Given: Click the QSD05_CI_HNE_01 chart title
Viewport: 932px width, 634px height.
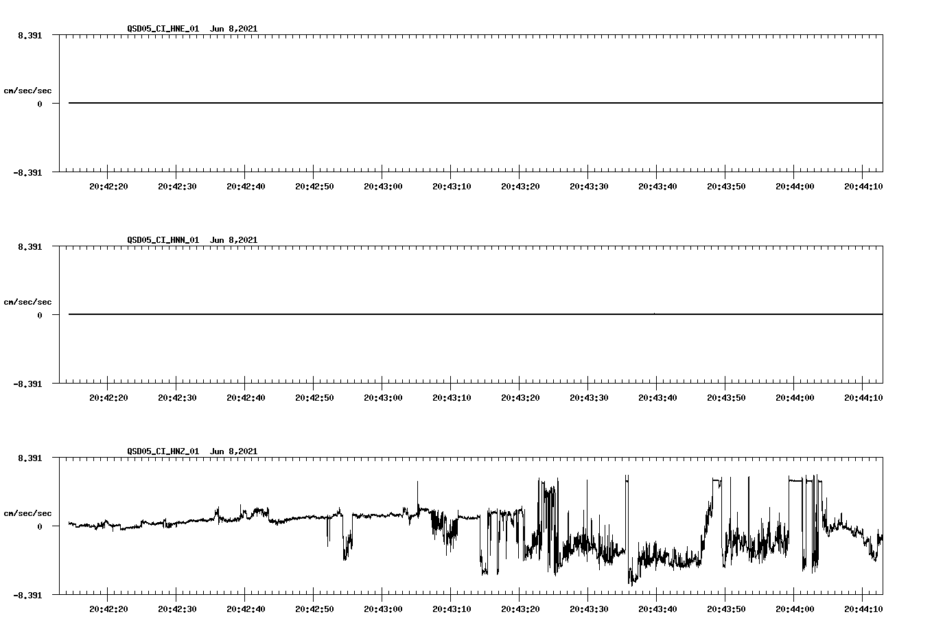Looking at the screenshot, I should coord(192,29).
